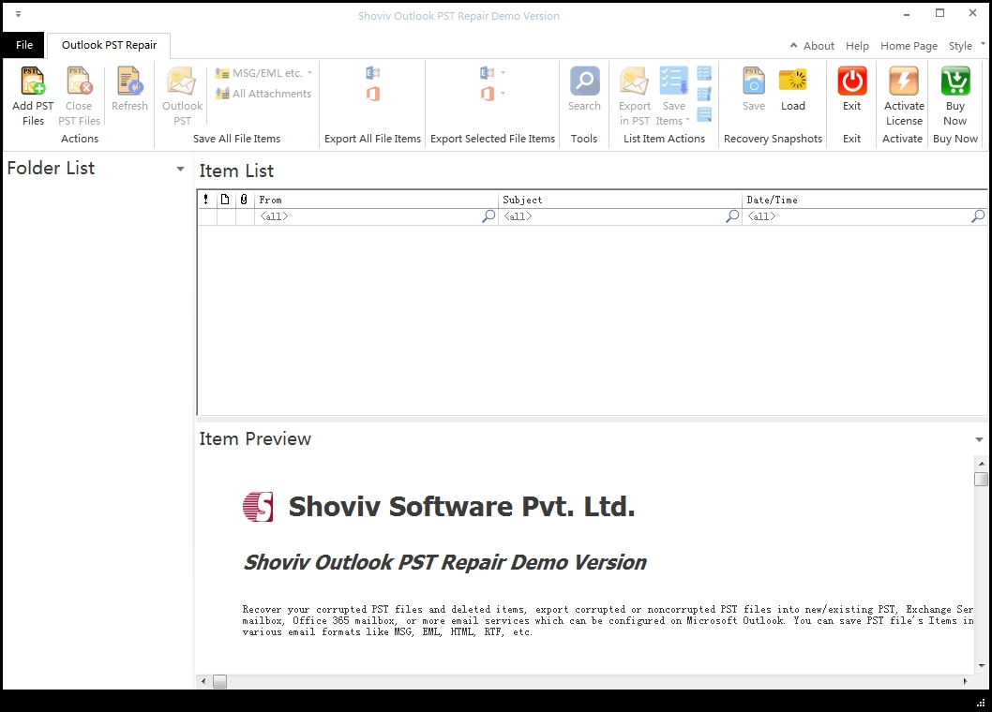The width and height of the screenshot is (992, 712).
Task: Open the Item Preview panel dropdown arrow
Action: [x=980, y=439]
